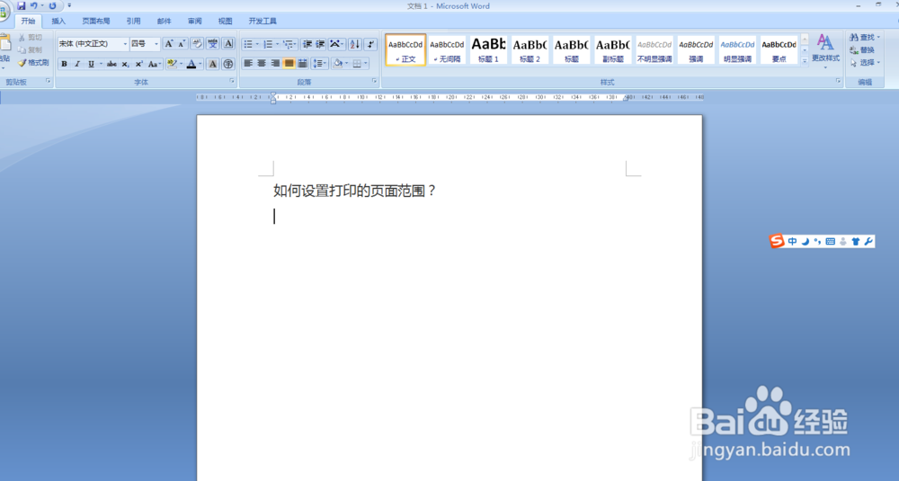Clear formatting with the eraser icon
The width and height of the screenshot is (899, 481).
tap(197, 43)
